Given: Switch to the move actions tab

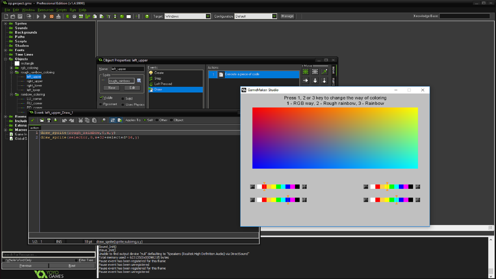Looking at the screenshot, I should pos(333,70).
